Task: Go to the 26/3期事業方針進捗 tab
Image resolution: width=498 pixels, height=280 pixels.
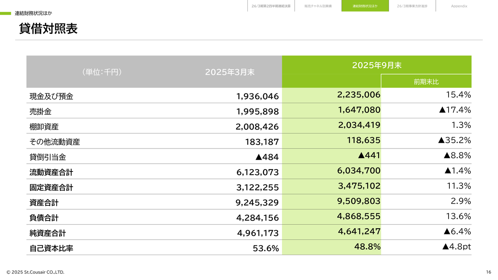Action: pos(412,6)
